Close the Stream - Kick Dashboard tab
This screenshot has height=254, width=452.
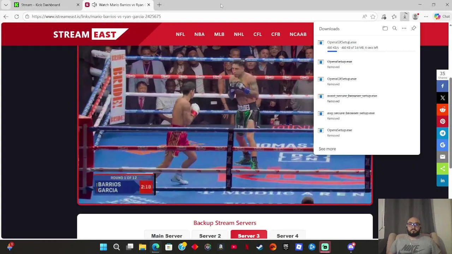tap(78, 5)
